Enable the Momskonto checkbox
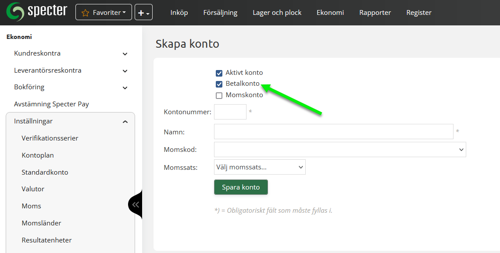The width and height of the screenshot is (500, 253). 219,95
